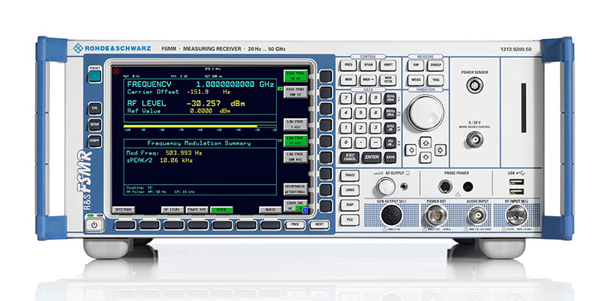Push the right arrow key
The width and height of the screenshot is (612, 301).
[441, 150]
